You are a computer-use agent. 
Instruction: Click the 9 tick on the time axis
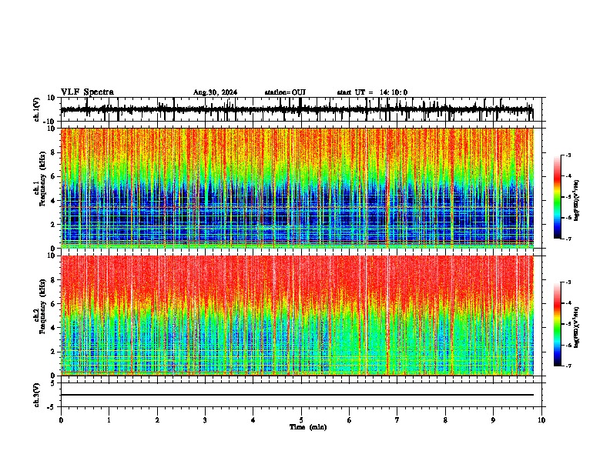(493, 420)
